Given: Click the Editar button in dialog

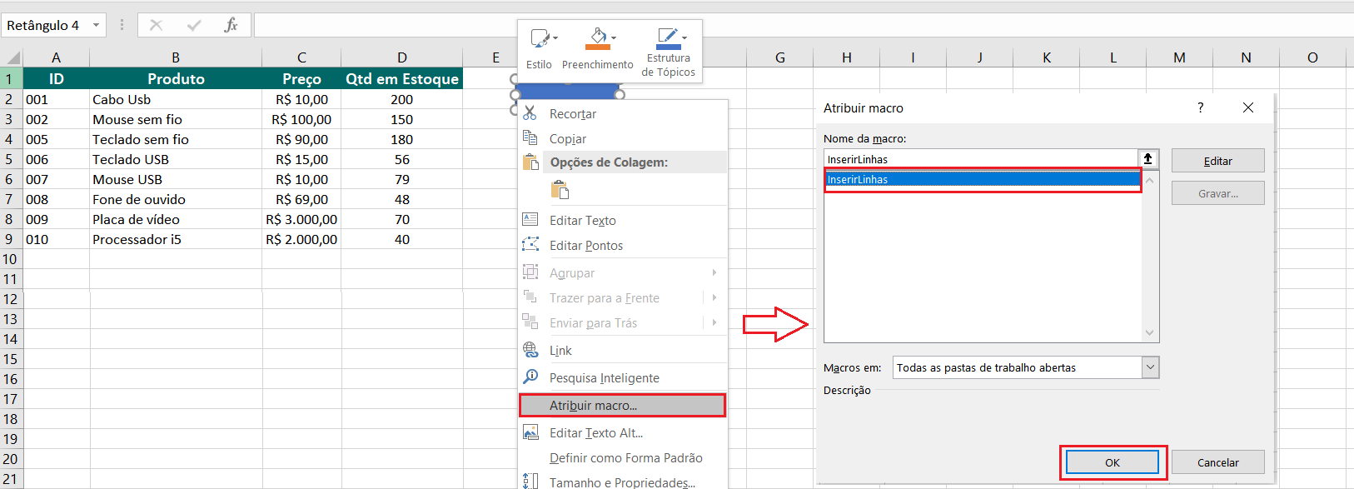Looking at the screenshot, I should click(1217, 161).
